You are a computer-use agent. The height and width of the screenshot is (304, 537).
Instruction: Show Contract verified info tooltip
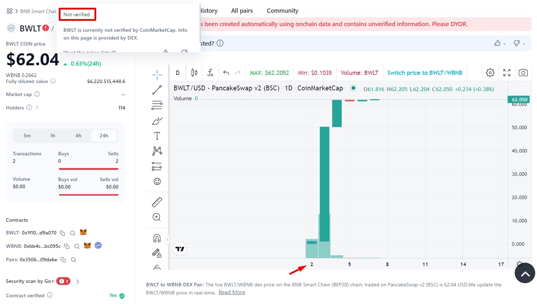50,295
